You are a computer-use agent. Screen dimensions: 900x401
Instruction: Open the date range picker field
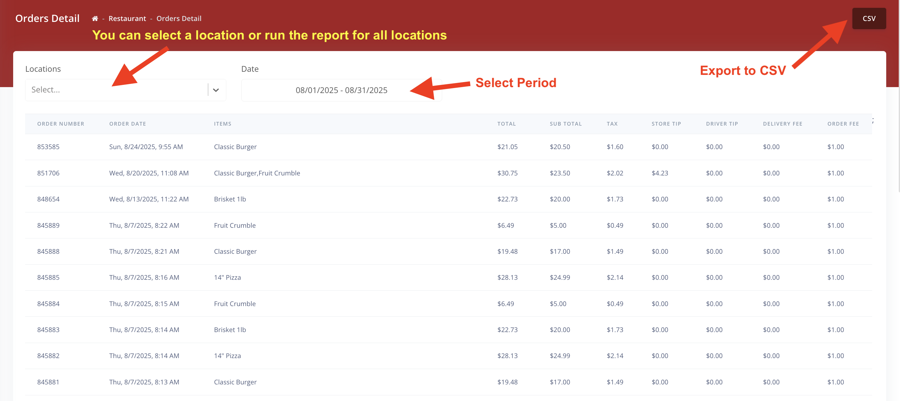[x=341, y=90]
